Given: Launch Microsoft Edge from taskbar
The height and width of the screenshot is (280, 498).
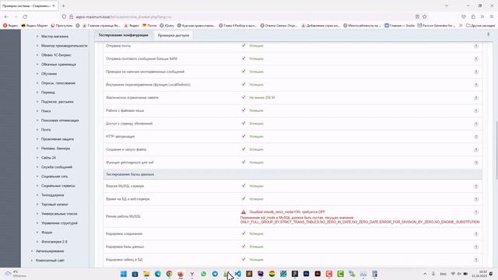Looking at the screenshot, I should click(158, 274).
